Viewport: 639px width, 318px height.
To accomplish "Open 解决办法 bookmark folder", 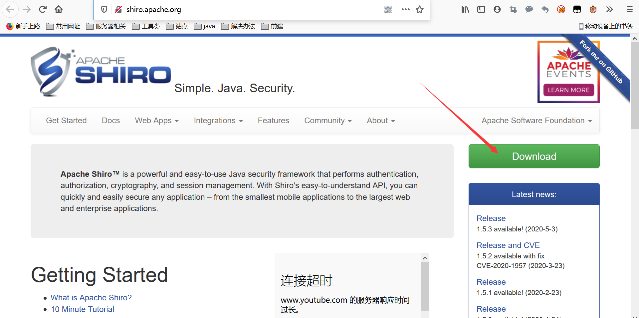I will [238, 26].
